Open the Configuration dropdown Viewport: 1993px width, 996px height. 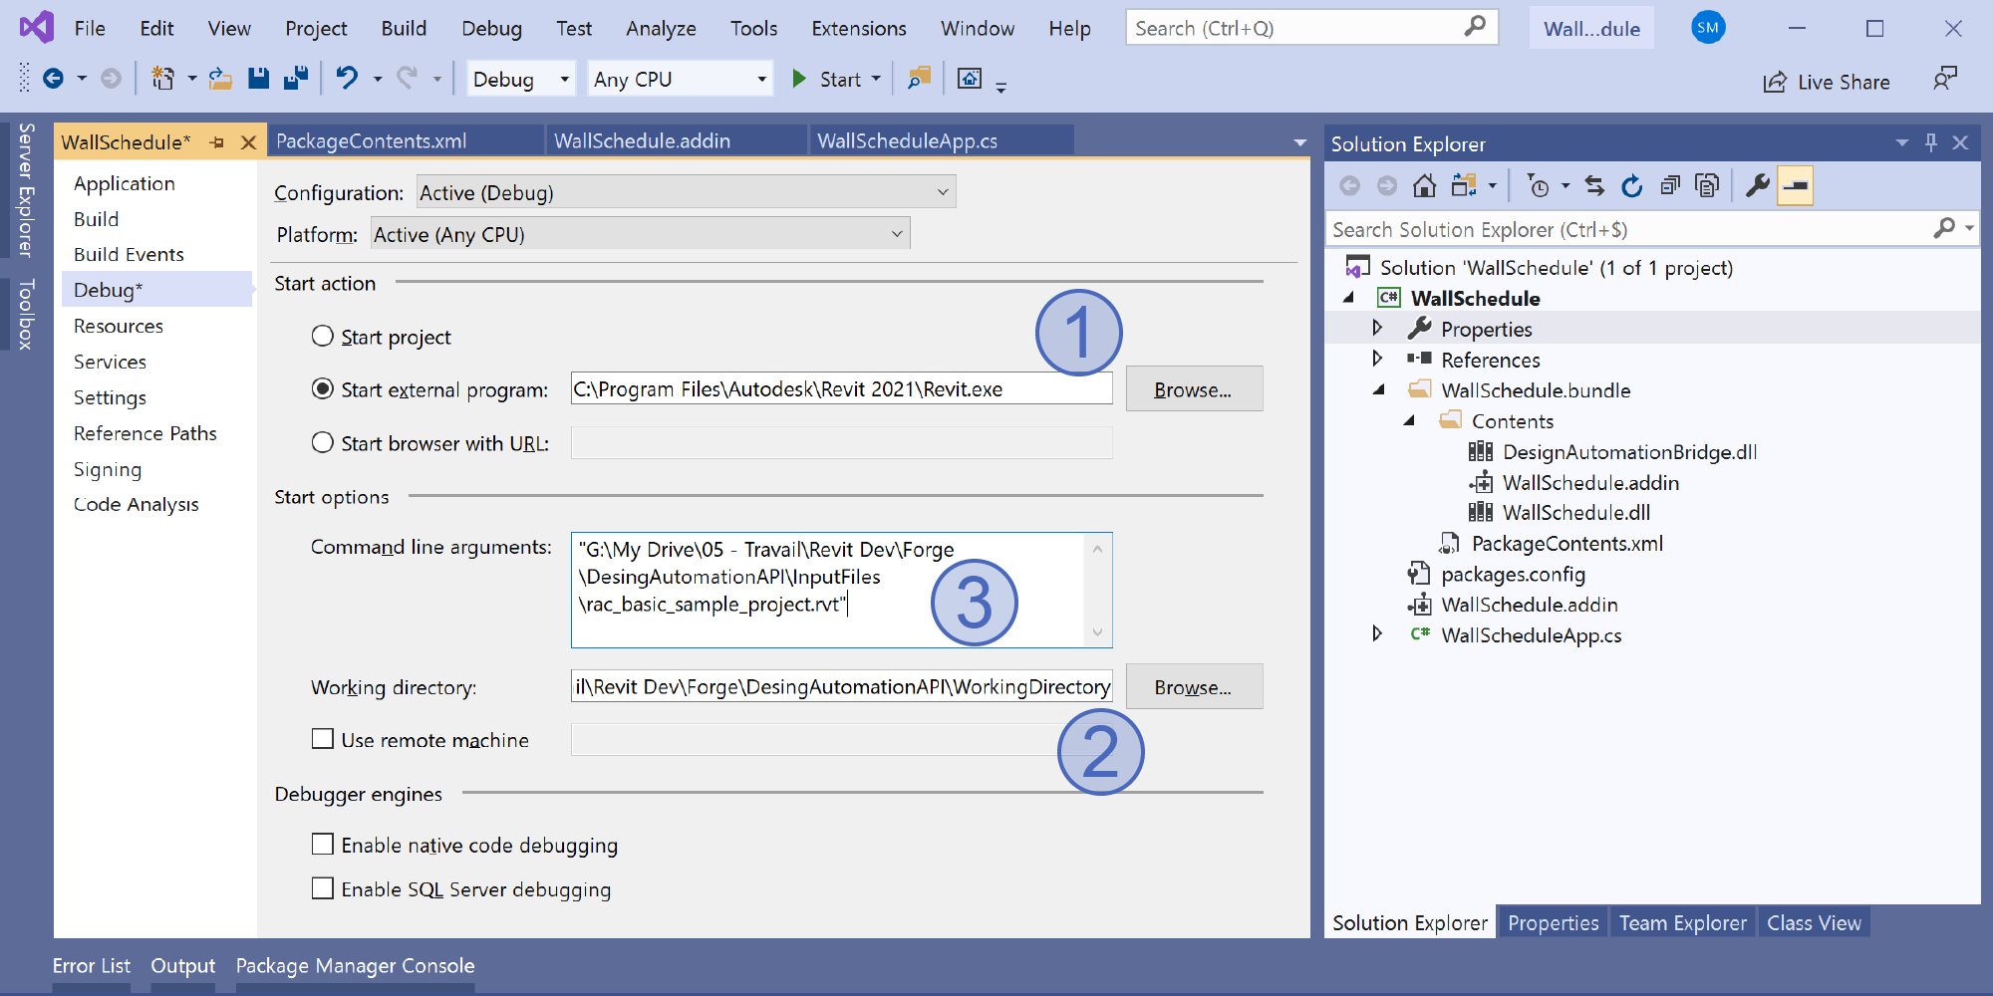686,192
